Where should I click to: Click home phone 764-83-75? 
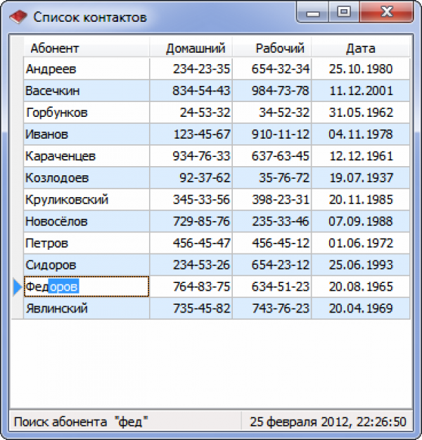pyautogui.click(x=191, y=287)
